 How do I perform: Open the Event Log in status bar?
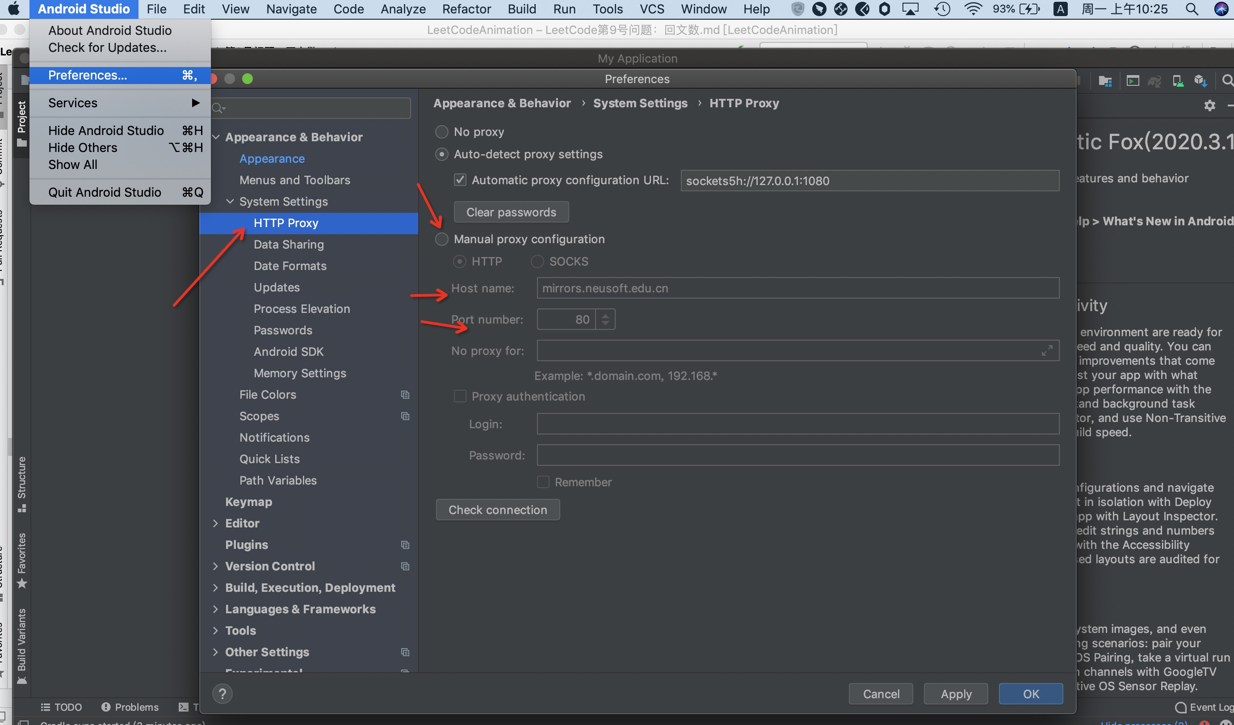(1209, 707)
